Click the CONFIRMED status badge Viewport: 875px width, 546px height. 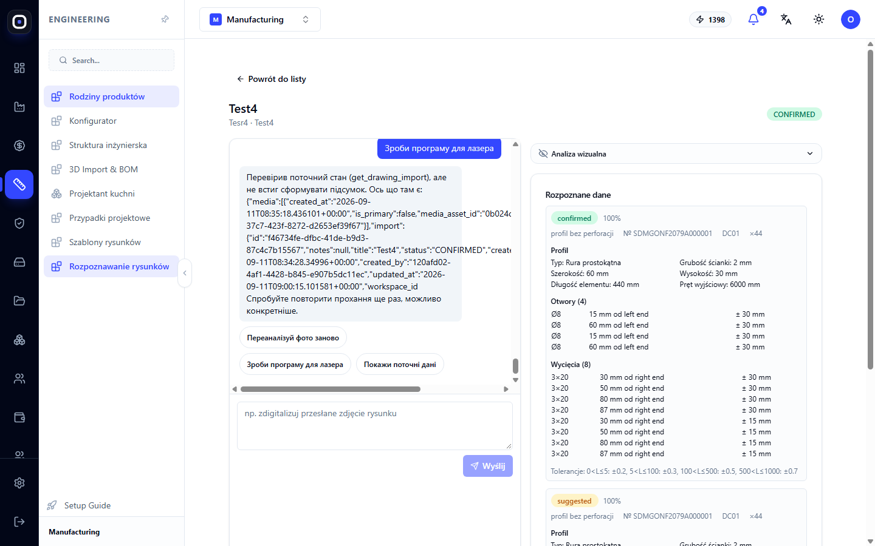794,114
